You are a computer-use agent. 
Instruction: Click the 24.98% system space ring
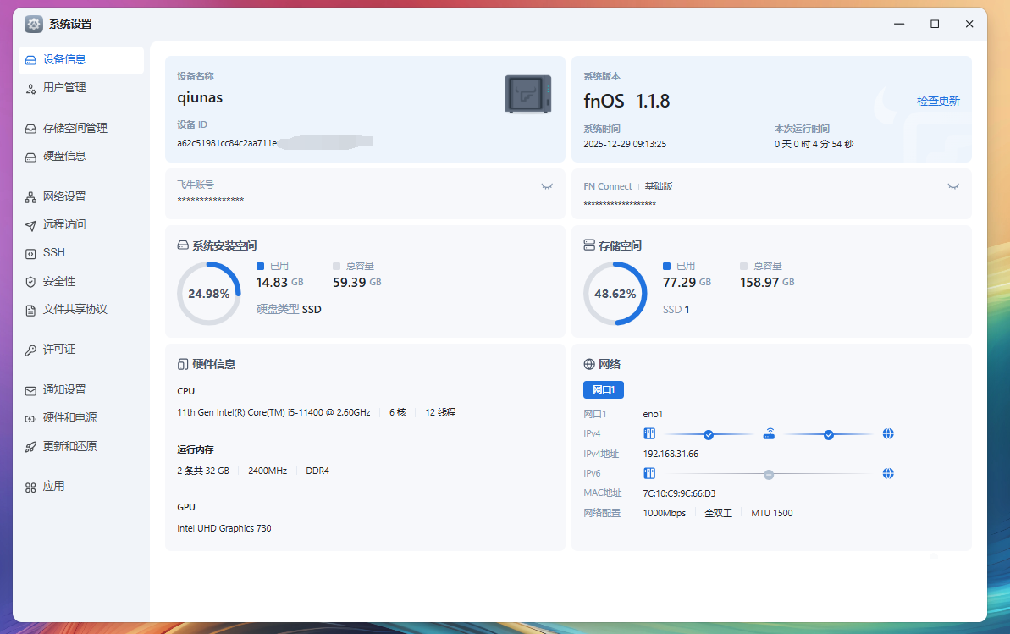209,294
